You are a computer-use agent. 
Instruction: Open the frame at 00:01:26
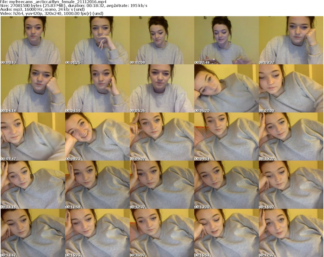coord(97,40)
